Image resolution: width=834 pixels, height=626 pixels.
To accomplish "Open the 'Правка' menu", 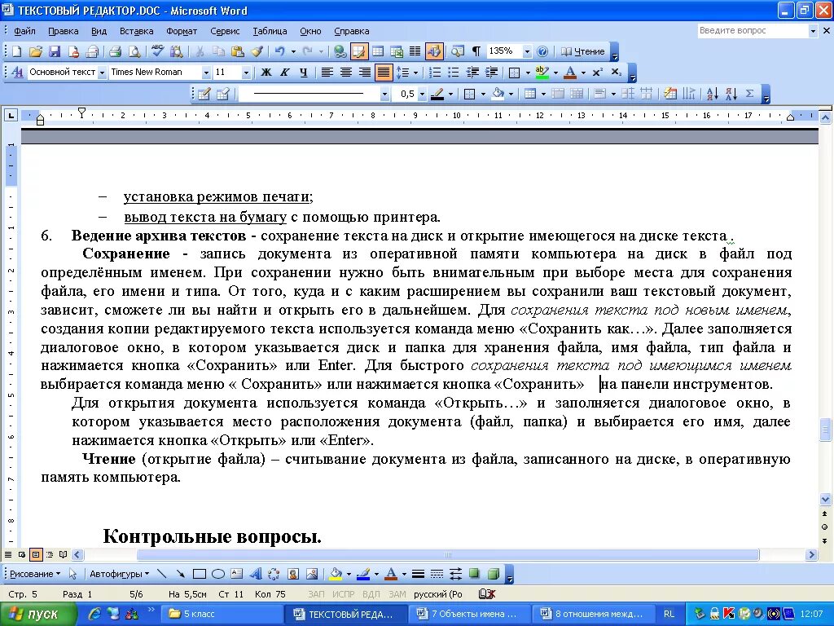I will point(64,31).
